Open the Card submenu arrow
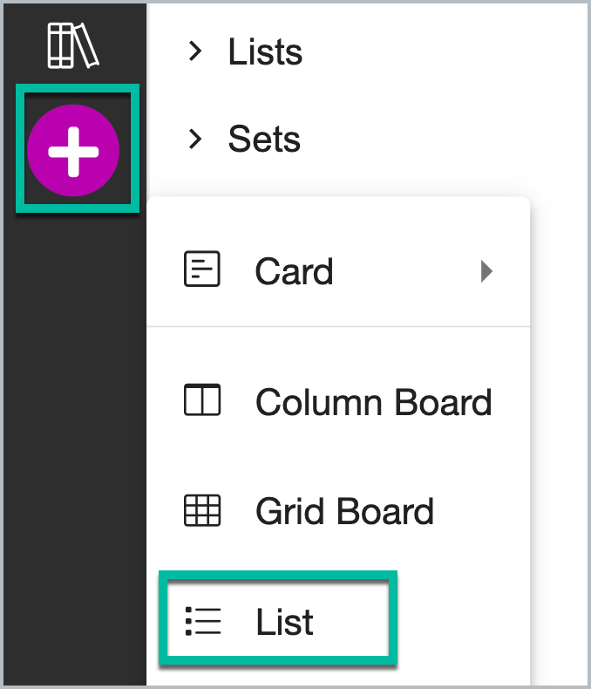 486,271
